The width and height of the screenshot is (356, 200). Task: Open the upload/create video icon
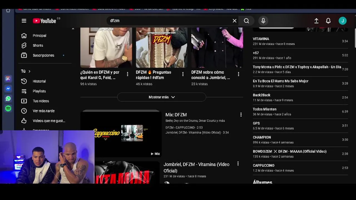coord(316,21)
